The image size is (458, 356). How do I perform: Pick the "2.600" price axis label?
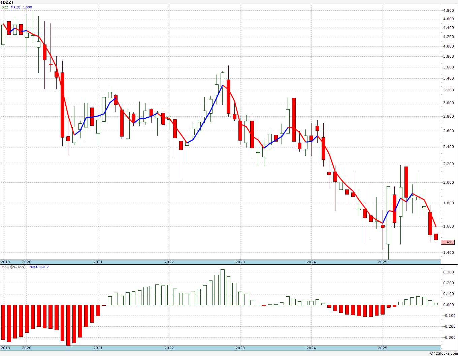point(448,131)
